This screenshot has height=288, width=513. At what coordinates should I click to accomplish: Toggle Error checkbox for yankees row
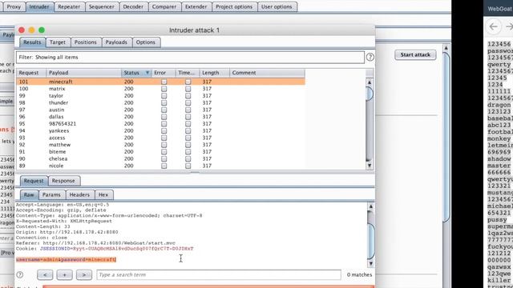point(164,131)
